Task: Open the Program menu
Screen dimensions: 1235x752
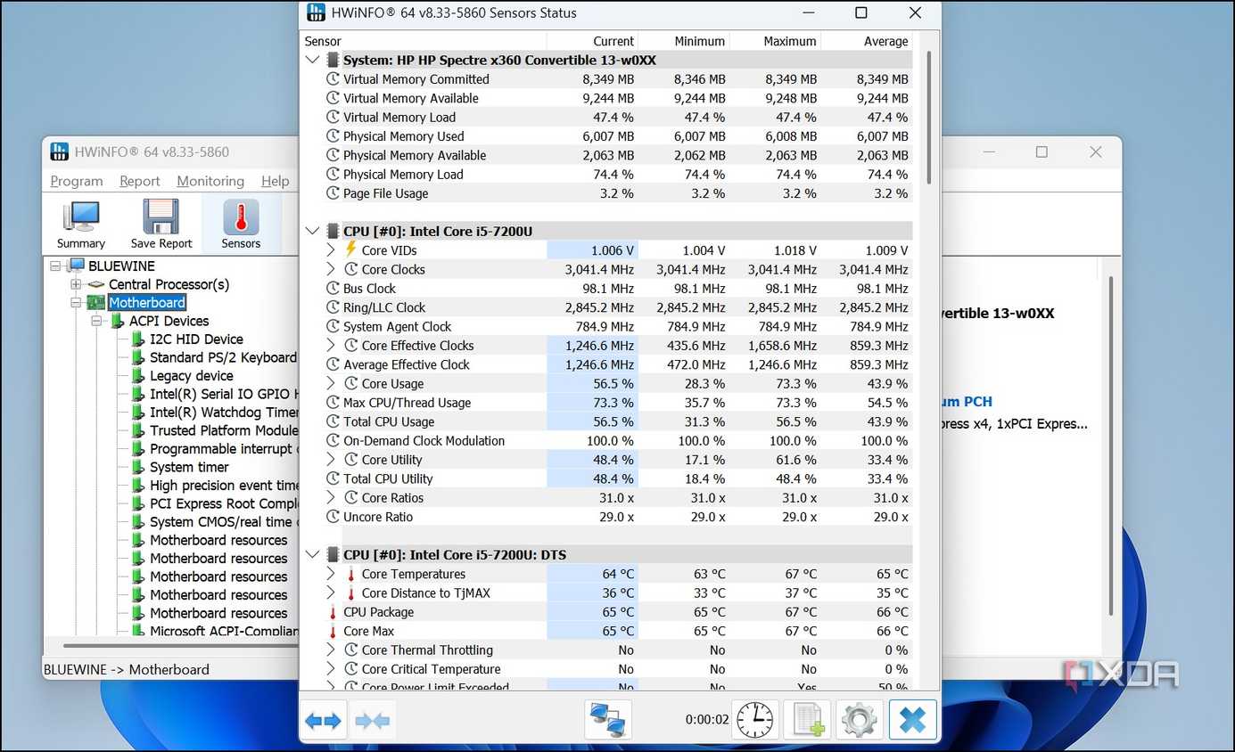Action: coord(77,181)
